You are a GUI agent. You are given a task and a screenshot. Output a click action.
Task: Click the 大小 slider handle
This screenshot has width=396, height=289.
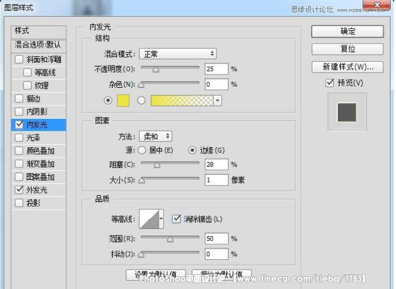142,181
